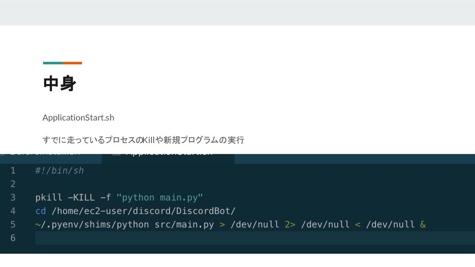Click the 2> redirect operator
Viewport: 475px width, 267px height.
pyautogui.click(x=290, y=224)
